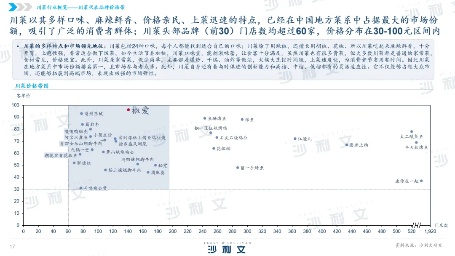This screenshot has height=256, width=455.
Task: Click the 胖姥姥 label
Action: point(84,163)
